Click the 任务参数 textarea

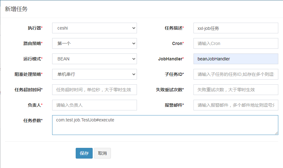pos(165,125)
